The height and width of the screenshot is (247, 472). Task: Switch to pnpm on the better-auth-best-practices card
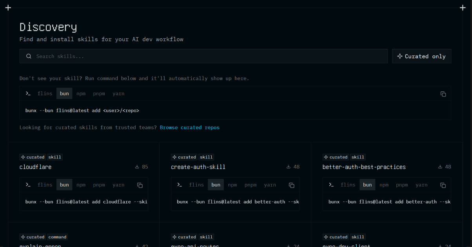(402, 185)
